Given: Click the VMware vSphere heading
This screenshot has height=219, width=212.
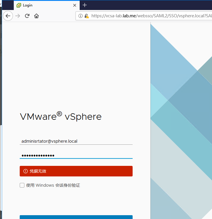Looking at the screenshot, I should (x=61, y=116).
